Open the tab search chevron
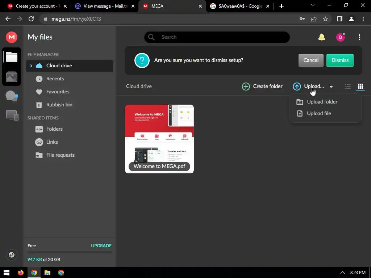The image size is (371, 278). [313, 5]
